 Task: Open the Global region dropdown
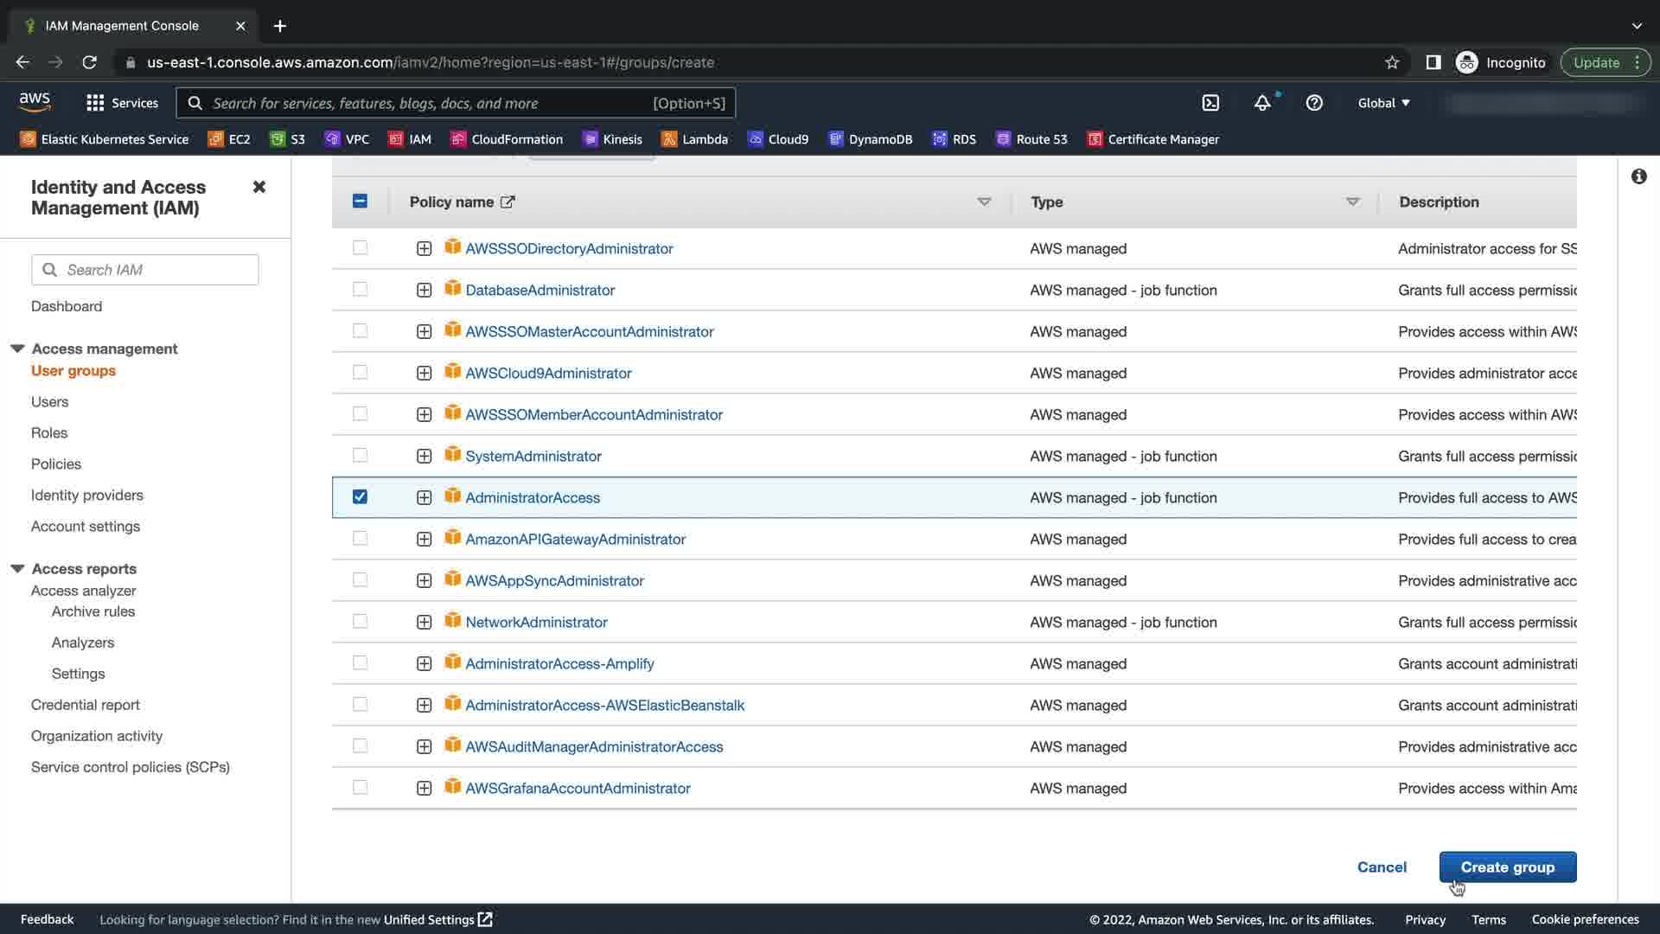click(x=1383, y=103)
